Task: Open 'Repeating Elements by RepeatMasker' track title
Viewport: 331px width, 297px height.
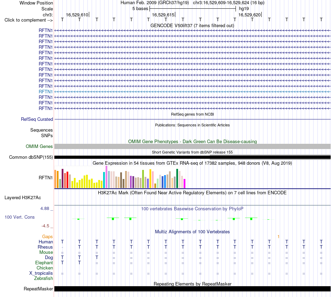Action: click(192, 284)
